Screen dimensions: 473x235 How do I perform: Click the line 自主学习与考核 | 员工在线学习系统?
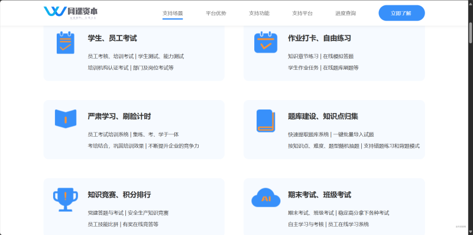point(328,224)
